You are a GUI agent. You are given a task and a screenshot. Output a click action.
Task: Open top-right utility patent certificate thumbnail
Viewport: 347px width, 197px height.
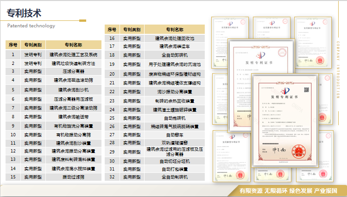pyautogui.click(x=313, y=43)
